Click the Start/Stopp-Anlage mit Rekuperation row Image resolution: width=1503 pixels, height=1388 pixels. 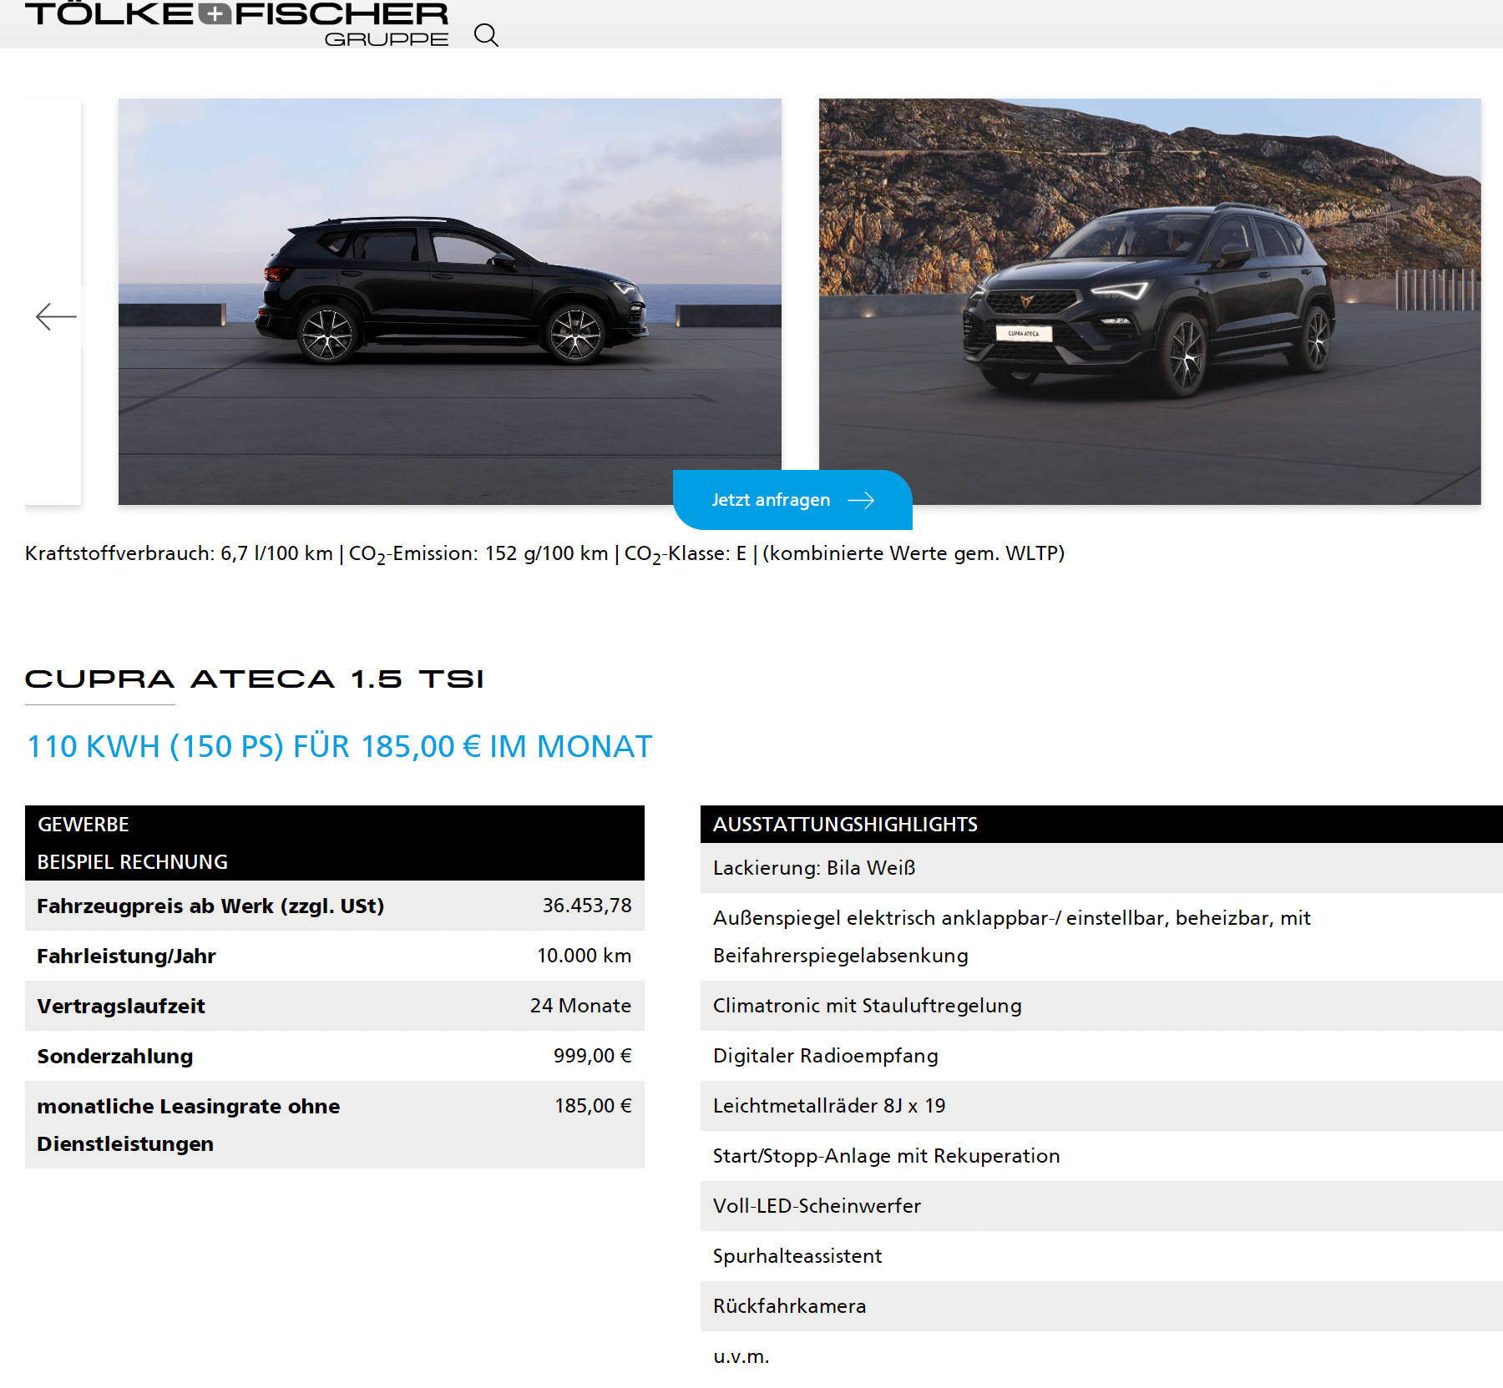pos(1101,1156)
